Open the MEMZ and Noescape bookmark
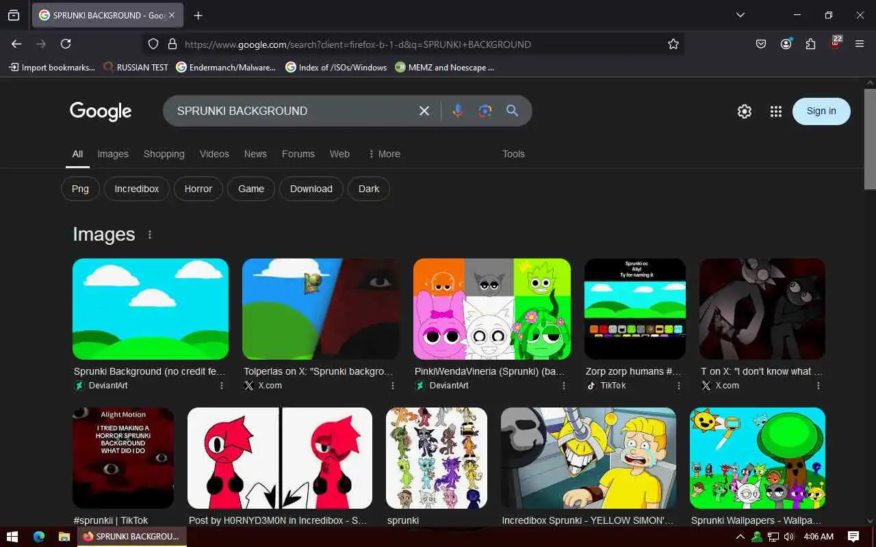This screenshot has height=547, width=876. click(x=445, y=67)
